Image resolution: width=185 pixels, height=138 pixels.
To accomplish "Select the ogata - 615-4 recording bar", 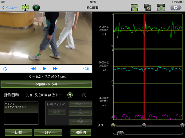I will [x=46, y=84].
